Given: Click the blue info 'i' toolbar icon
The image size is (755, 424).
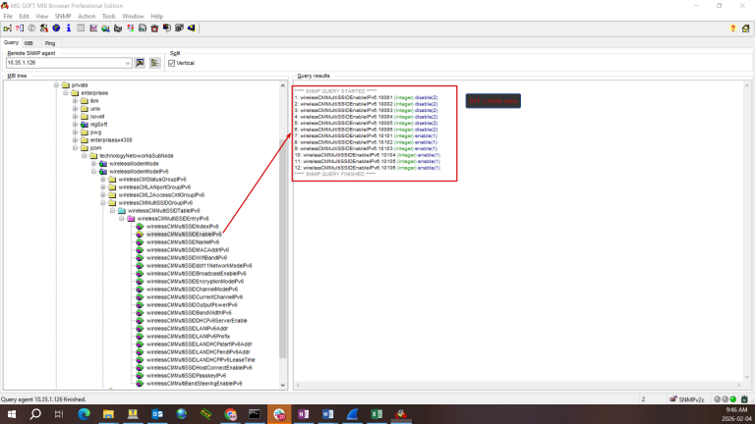Looking at the screenshot, I should (x=69, y=28).
